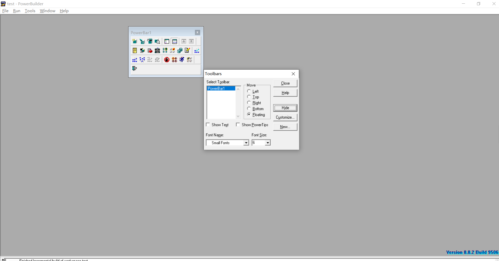This screenshot has height=261, width=499.
Task: Open the Window menu
Action: click(47, 11)
